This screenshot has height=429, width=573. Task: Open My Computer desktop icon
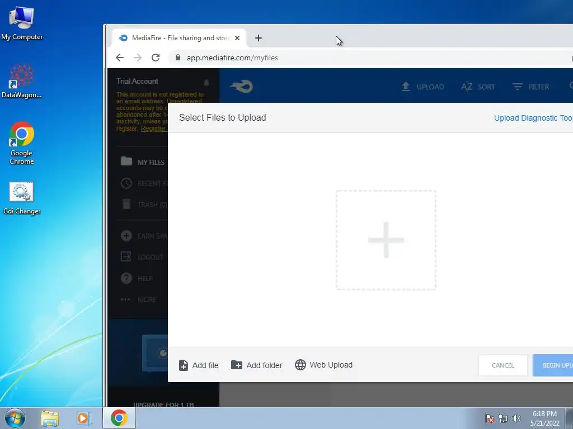pos(22,23)
